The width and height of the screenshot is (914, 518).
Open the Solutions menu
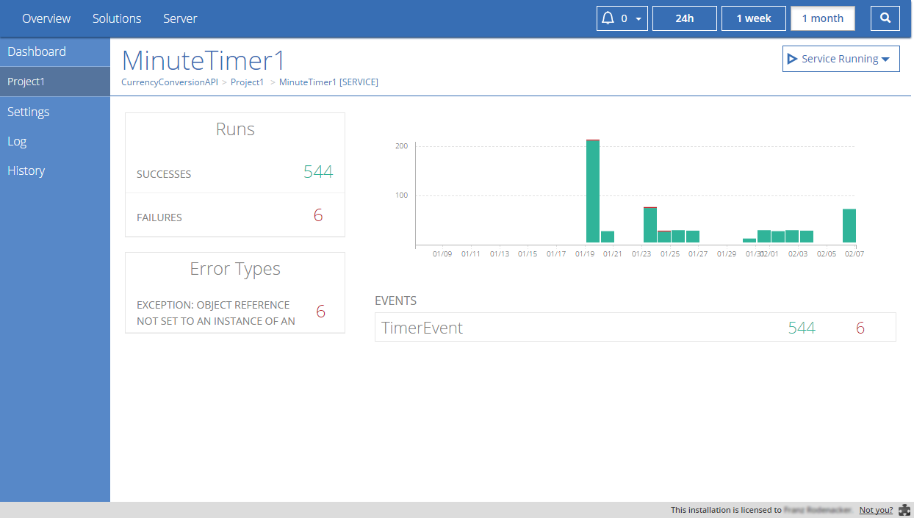click(x=117, y=18)
